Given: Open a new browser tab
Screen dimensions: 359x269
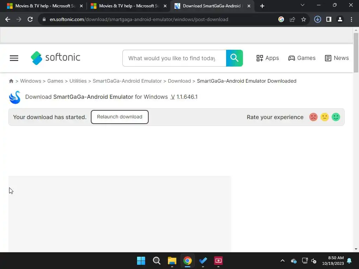Looking at the screenshot, I should tap(262, 6).
